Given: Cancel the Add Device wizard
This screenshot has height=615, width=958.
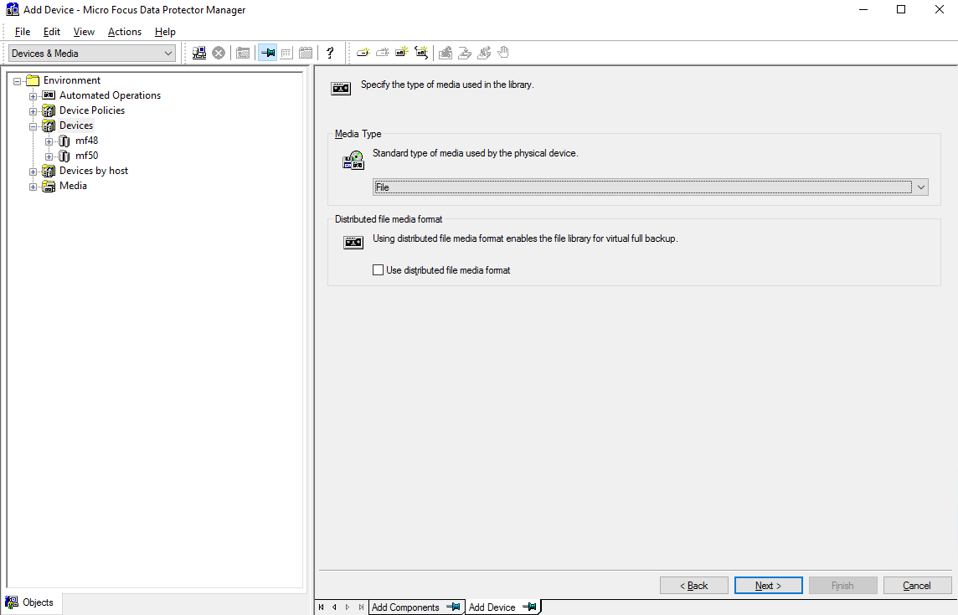Looking at the screenshot, I should [x=918, y=585].
